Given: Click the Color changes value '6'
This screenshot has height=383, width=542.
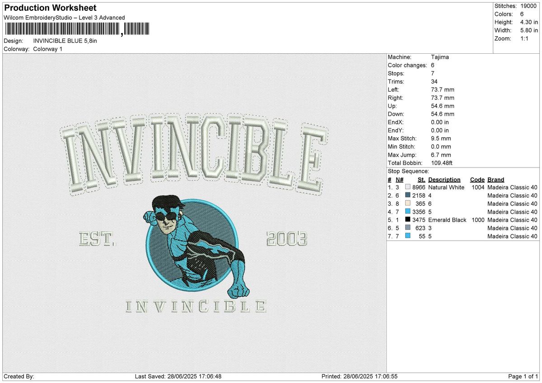Looking at the screenshot, I should coord(433,65).
